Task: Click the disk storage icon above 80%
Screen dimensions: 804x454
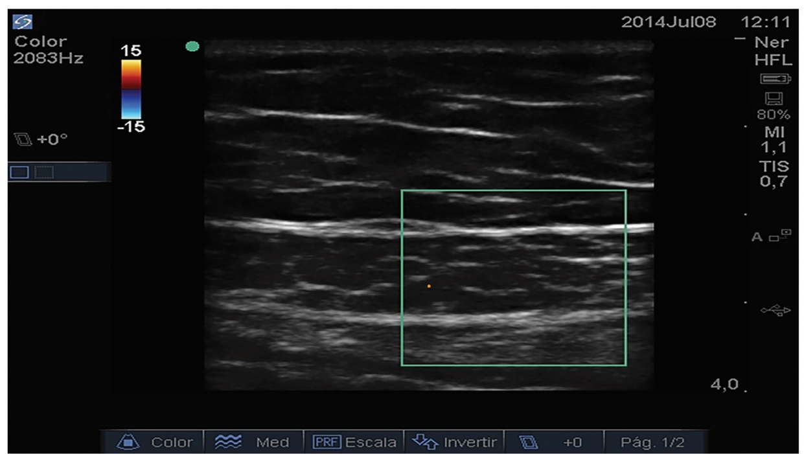Action: point(775,99)
